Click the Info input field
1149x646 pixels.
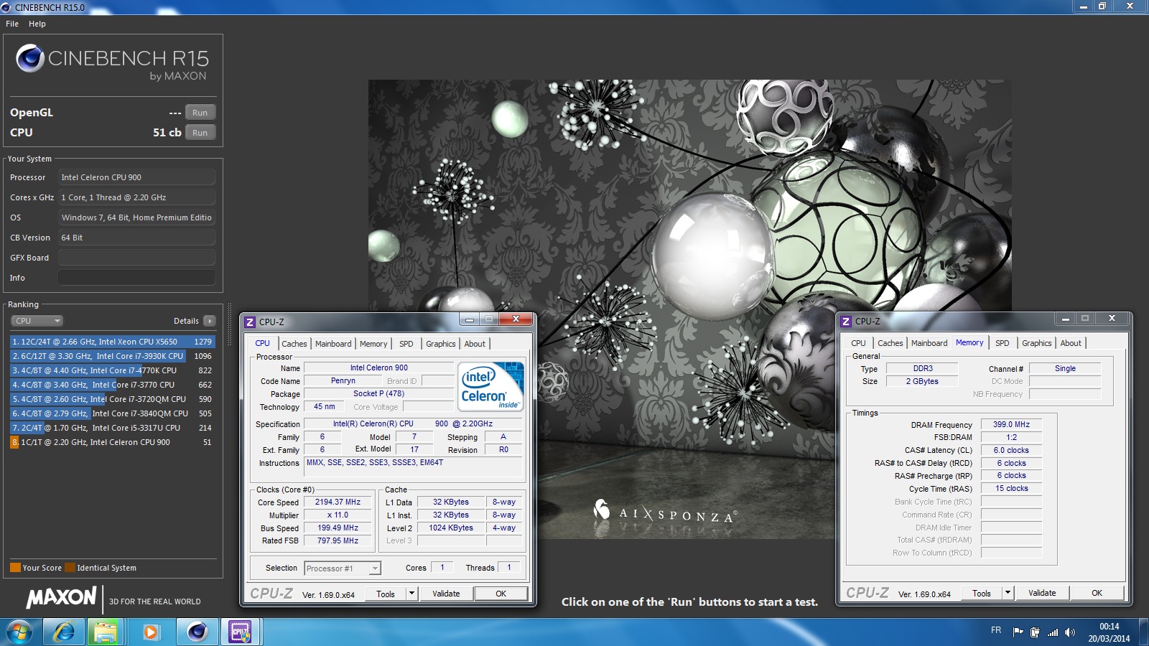point(136,278)
